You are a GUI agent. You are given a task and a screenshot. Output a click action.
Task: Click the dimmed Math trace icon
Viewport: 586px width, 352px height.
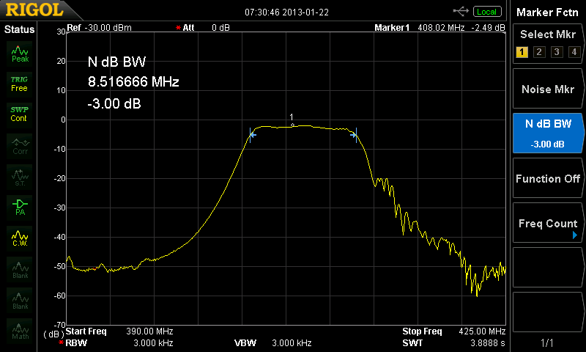pos(20,331)
